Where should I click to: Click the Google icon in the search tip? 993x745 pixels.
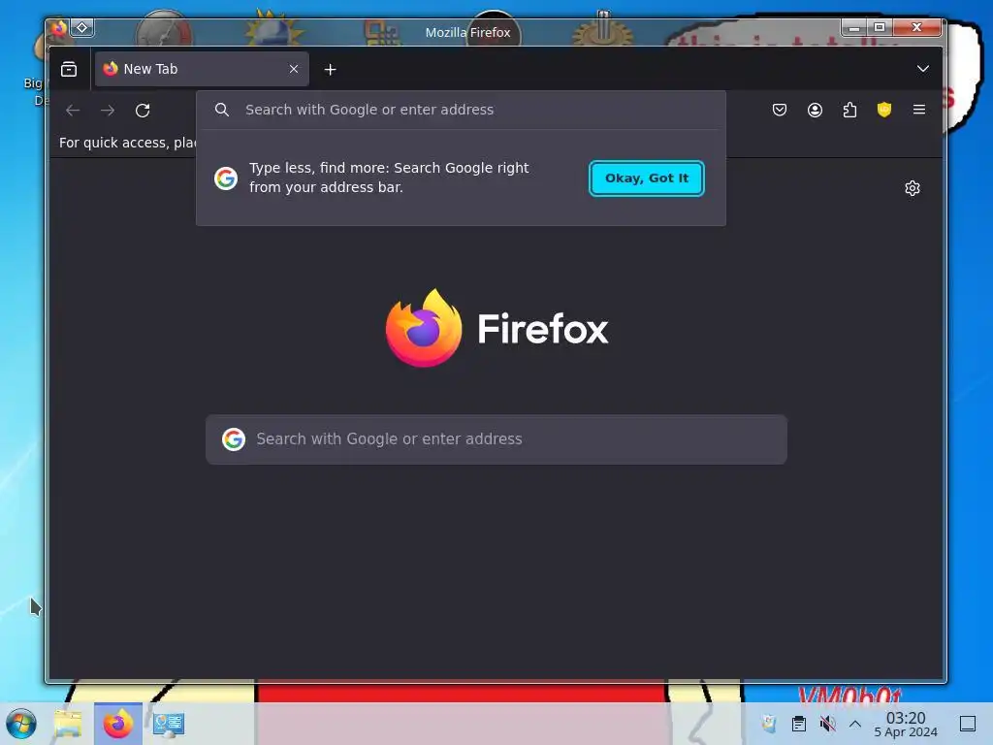click(225, 178)
